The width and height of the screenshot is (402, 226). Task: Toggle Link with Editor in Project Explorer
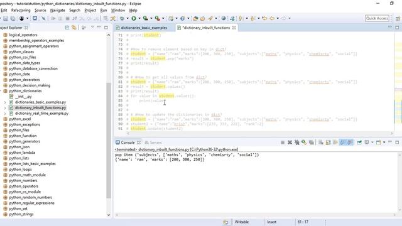(x=74, y=28)
